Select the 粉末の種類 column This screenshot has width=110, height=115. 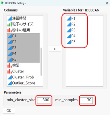pos(23,30)
